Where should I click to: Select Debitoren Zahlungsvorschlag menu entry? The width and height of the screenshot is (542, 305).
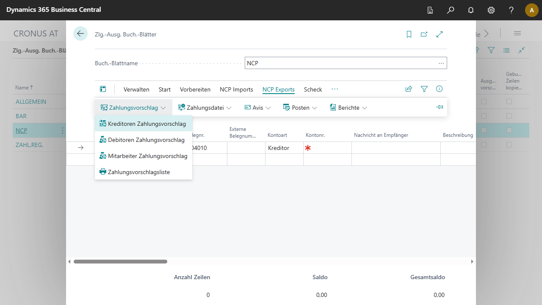(x=144, y=139)
